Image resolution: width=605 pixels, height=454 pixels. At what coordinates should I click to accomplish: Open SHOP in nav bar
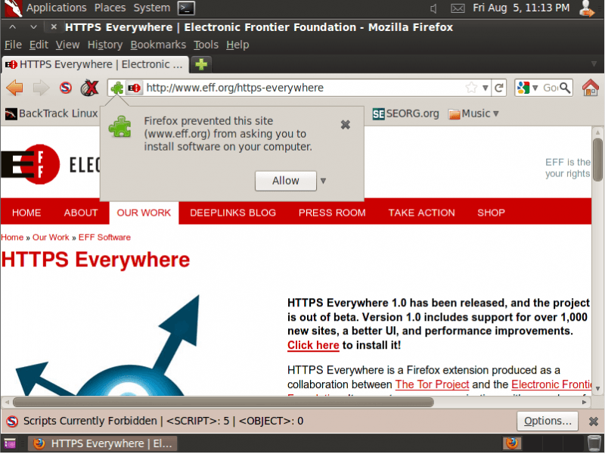tap(491, 213)
